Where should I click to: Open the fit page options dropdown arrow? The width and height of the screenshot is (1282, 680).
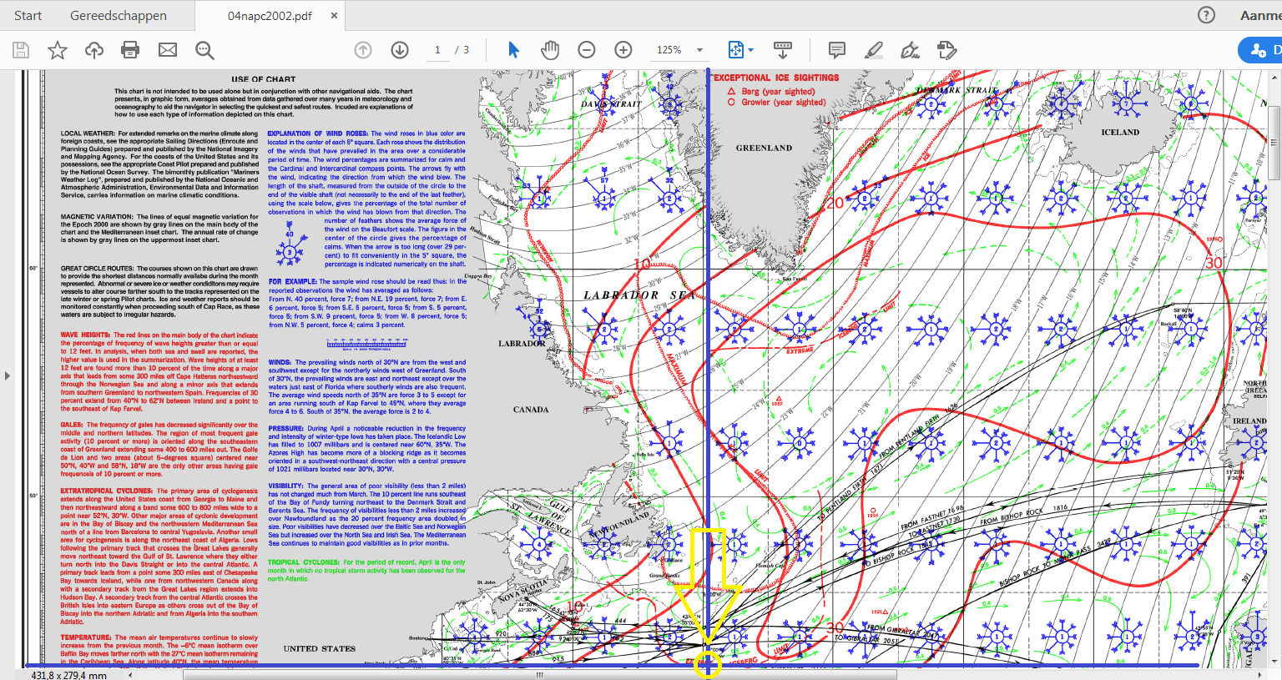[751, 50]
